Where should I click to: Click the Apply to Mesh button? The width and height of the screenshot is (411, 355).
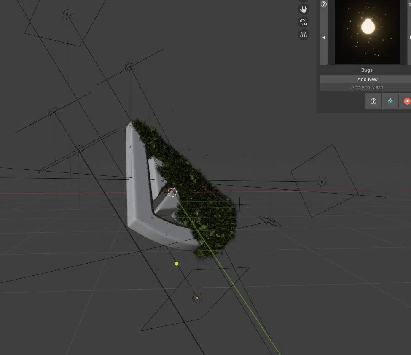tap(367, 87)
